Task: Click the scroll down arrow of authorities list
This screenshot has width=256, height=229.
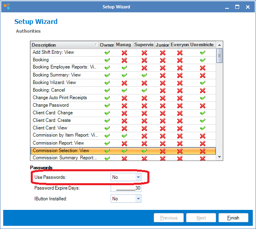Action: (219, 157)
